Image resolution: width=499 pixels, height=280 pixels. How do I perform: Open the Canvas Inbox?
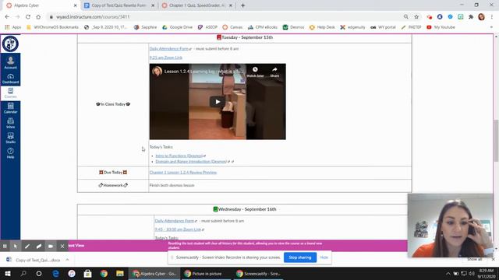[x=10, y=123]
